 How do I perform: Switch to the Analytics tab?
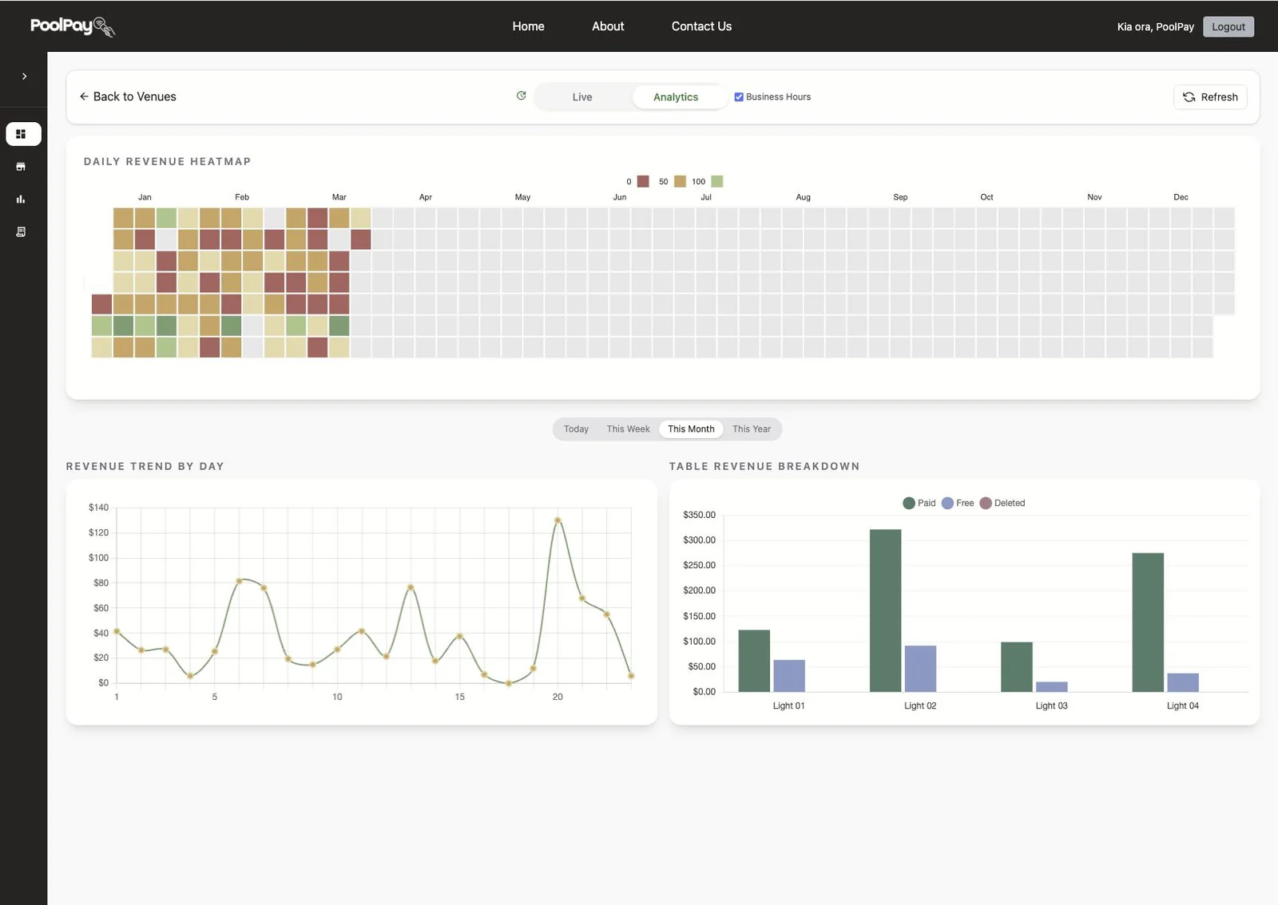[676, 97]
